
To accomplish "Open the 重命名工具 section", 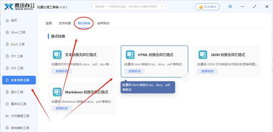I will pyautogui.click(x=19, y=104).
